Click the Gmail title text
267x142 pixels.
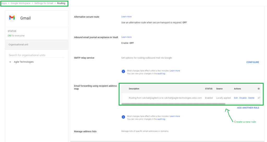(x=25, y=18)
